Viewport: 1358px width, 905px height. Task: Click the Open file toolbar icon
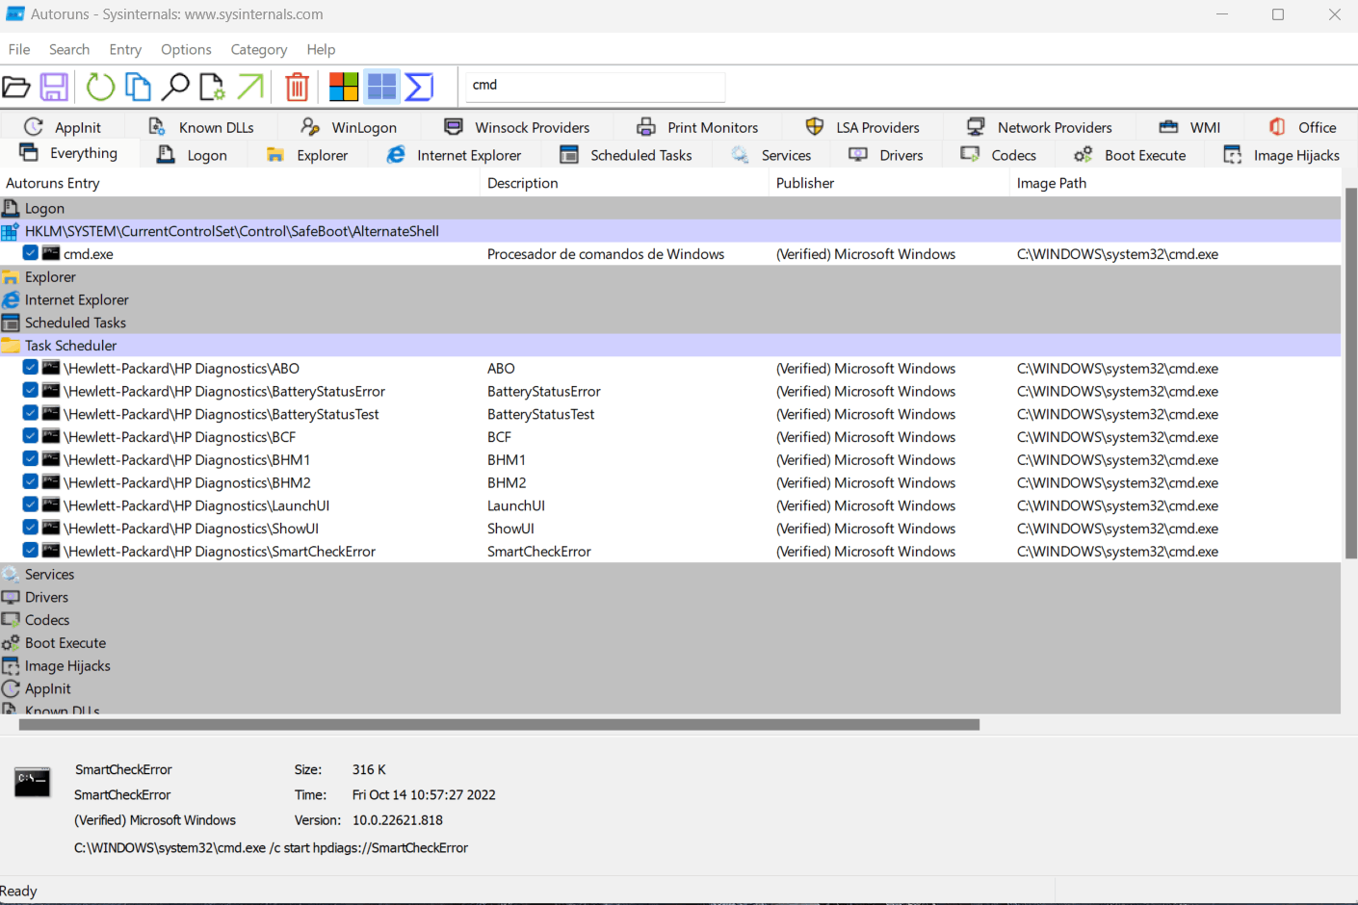(x=15, y=88)
